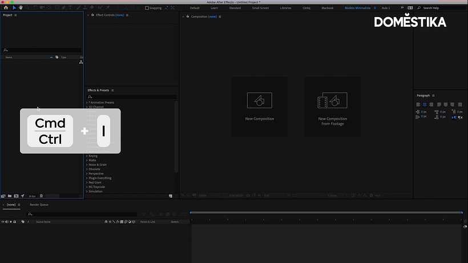Open the Libraries workspace
This screenshot has height=263, width=468.
coord(285,8)
